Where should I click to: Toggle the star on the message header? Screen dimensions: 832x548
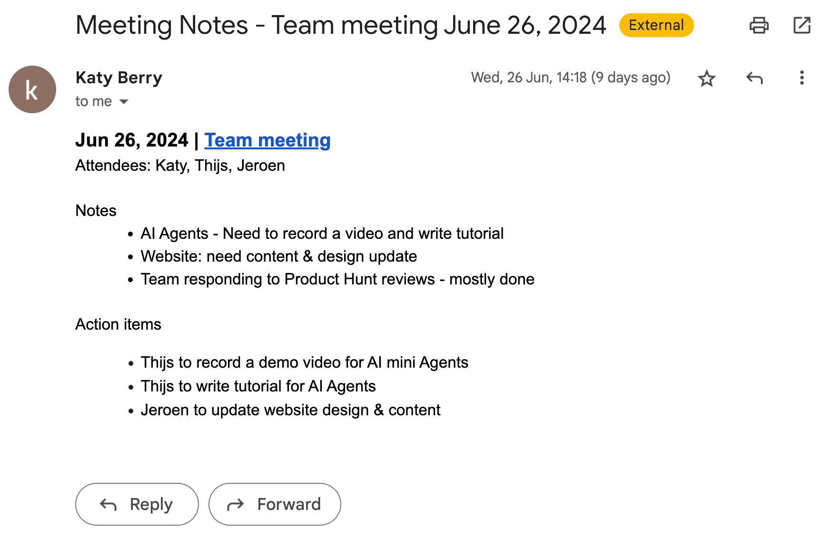(707, 78)
